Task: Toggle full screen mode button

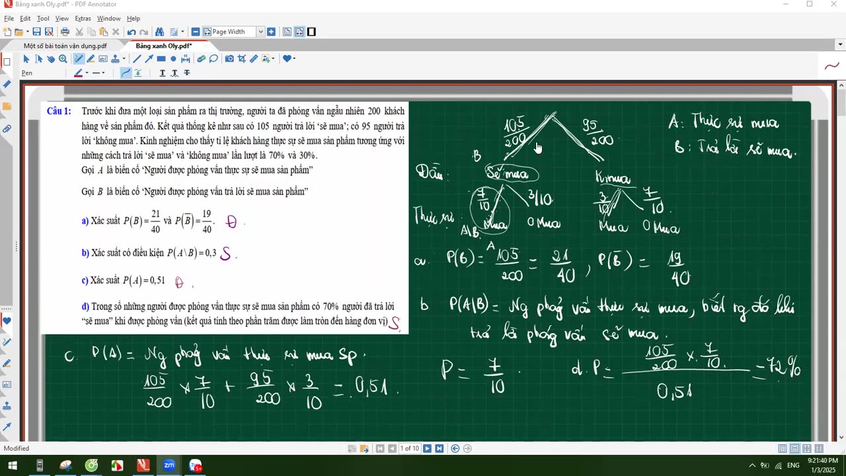Action: (x=311, y=32)
